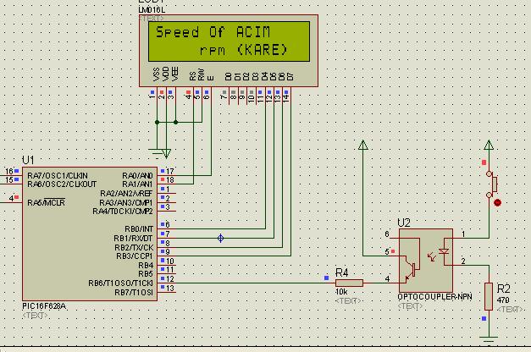
Task: Click the <TEXT> placeholder beside R2
Action: point(510,310)
